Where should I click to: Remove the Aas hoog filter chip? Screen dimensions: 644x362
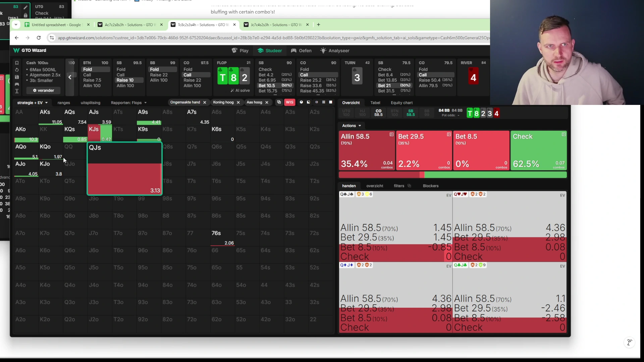267,103
